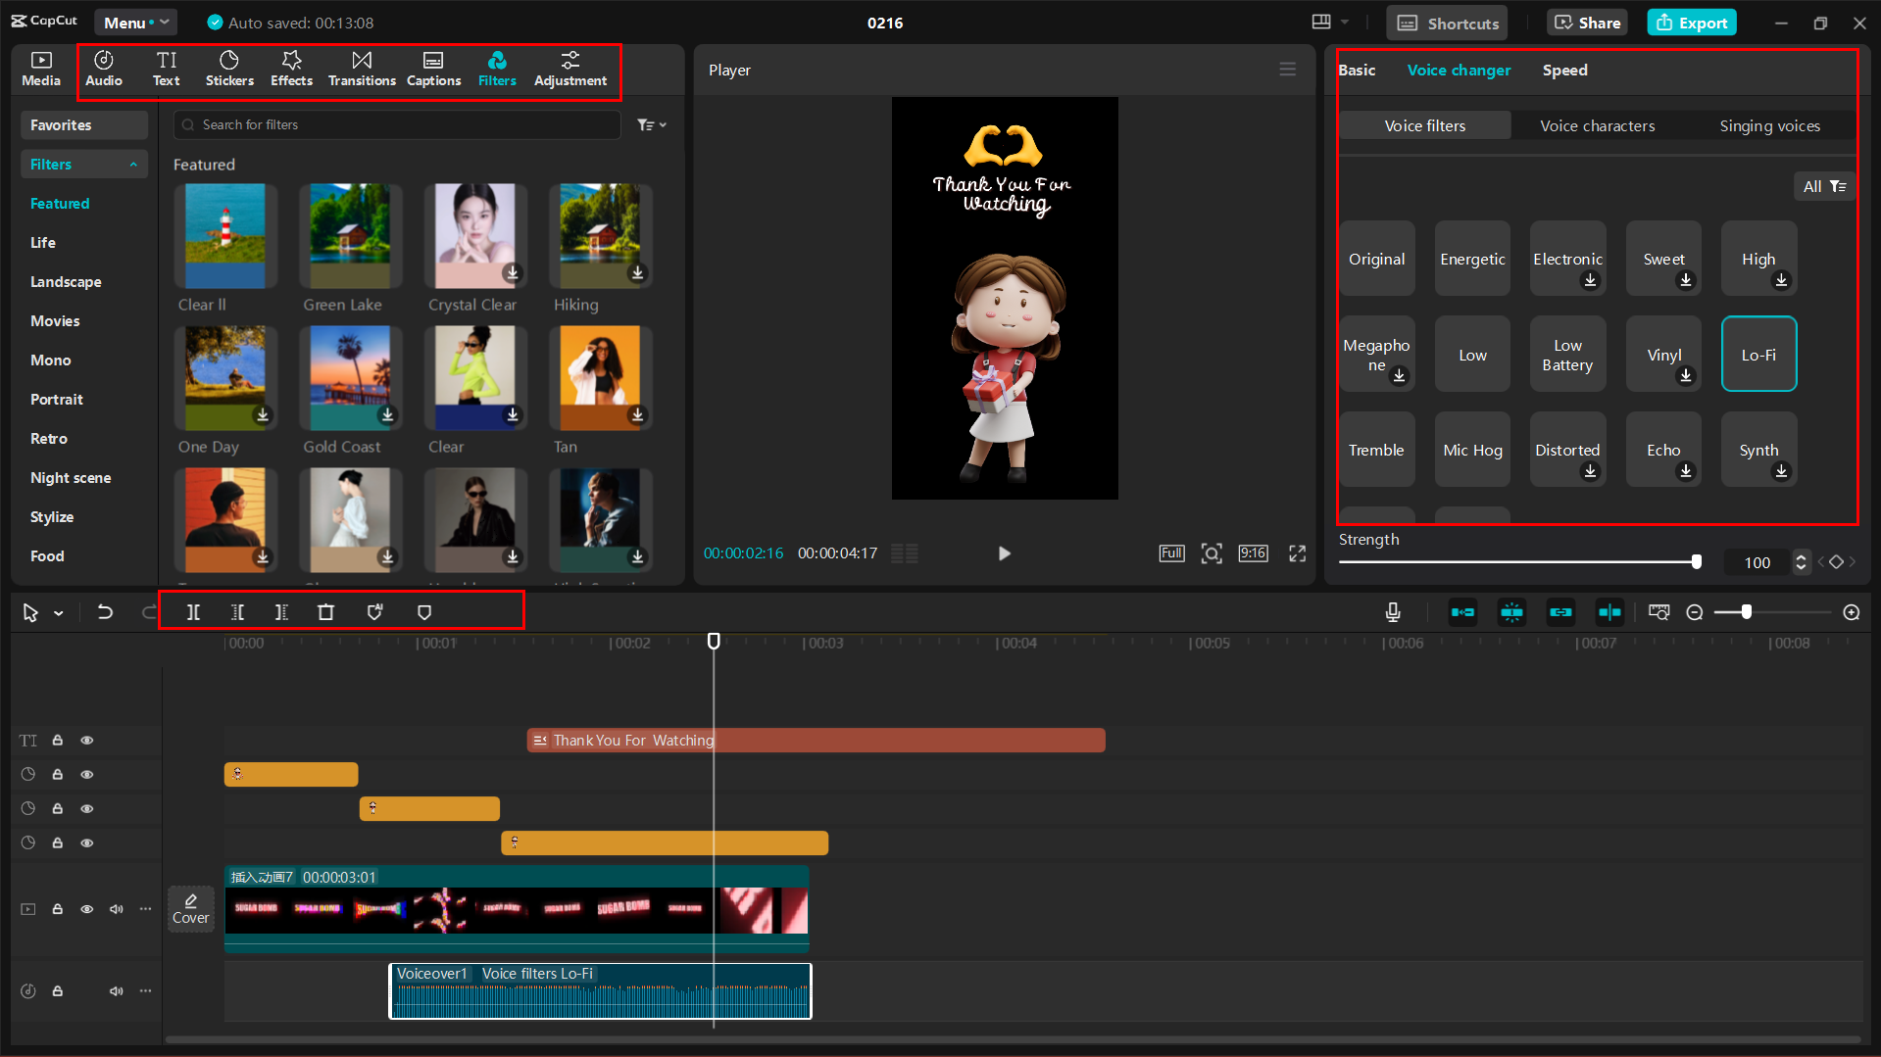Open the Transitions panel
Image resolution: width=1881 pixels, height=1057 pixels.
[362, 69]
